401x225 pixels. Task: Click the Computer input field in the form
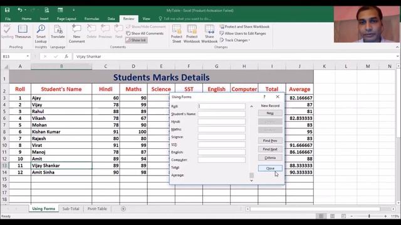(x=221, y=160)
